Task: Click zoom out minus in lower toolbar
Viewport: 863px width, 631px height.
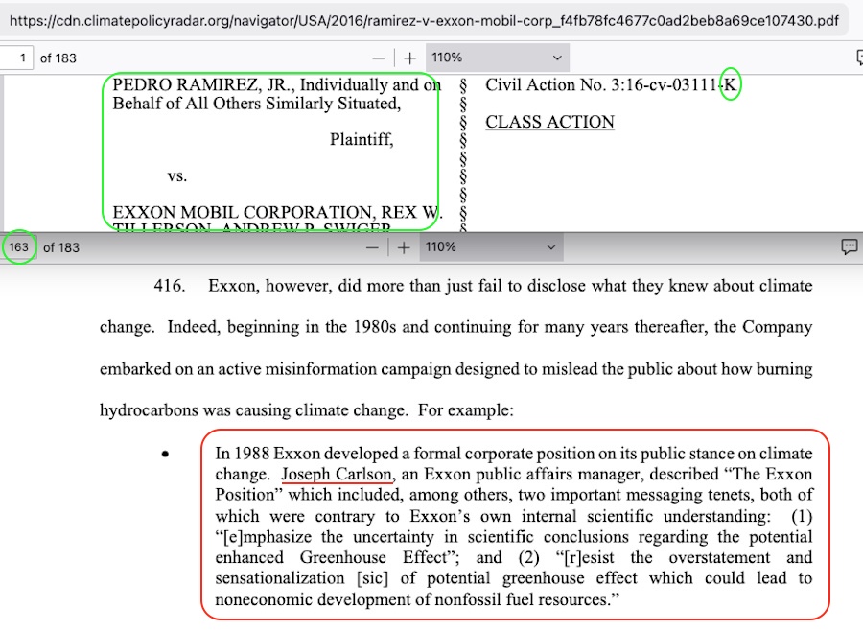Action: coord(373,247)
